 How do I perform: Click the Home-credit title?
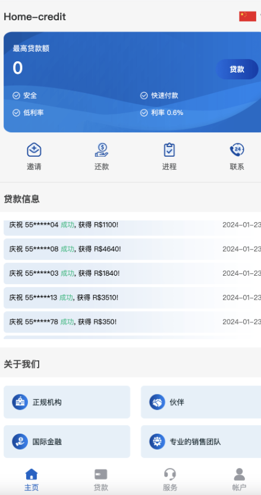[34, 17]
